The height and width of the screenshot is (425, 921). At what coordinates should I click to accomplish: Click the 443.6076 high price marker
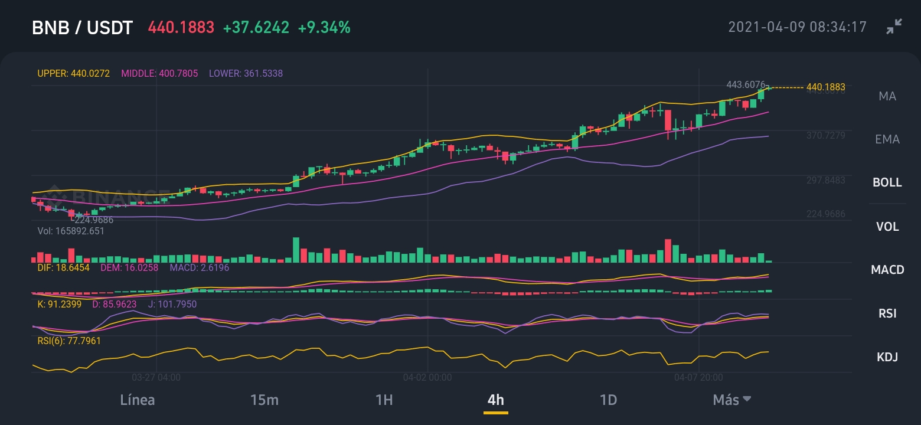746,84
